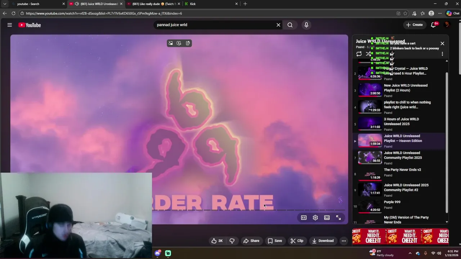
Task: Save the video to a playlist
Action: [274, 241]
